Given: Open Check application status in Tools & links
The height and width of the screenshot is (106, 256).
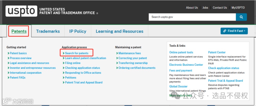Looking at the screenshot, I should click(223, 68).
